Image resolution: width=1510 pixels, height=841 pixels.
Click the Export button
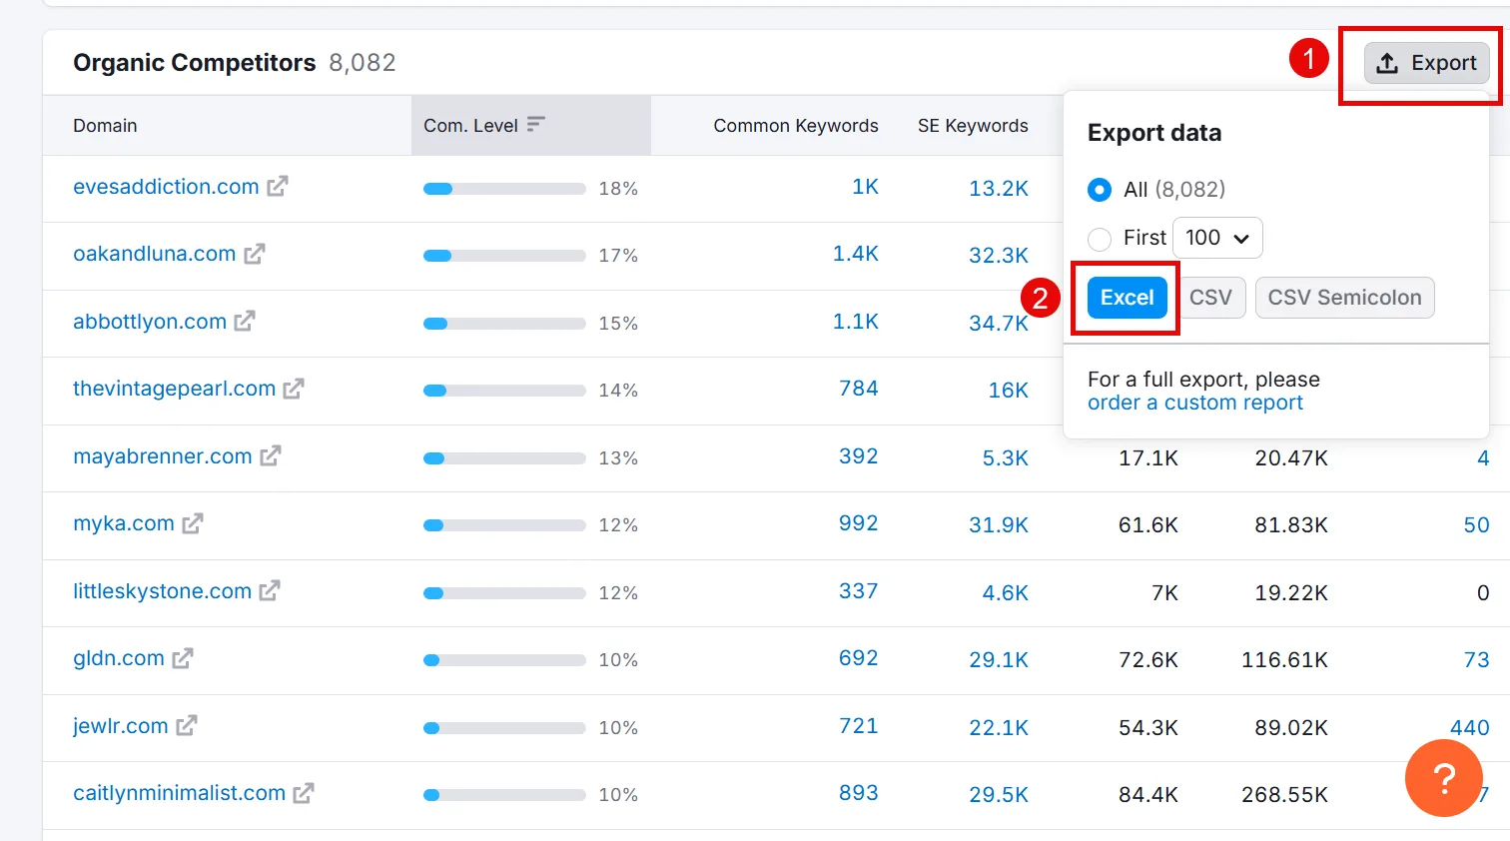[1427, 63]
